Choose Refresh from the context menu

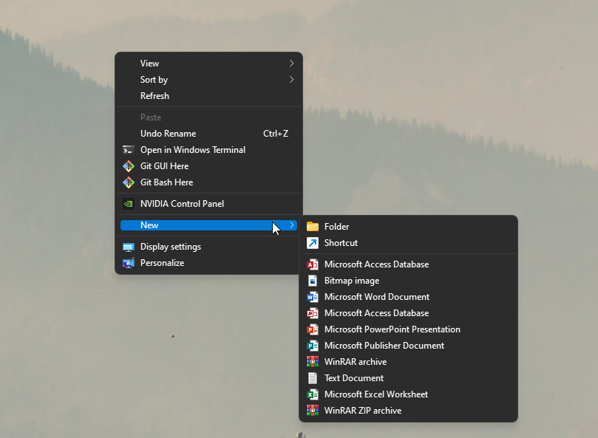(x=208, y=96)
